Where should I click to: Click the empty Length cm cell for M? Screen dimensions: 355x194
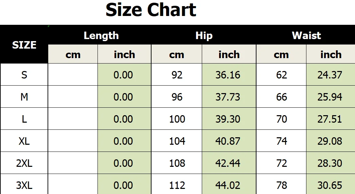coord(73,97)
